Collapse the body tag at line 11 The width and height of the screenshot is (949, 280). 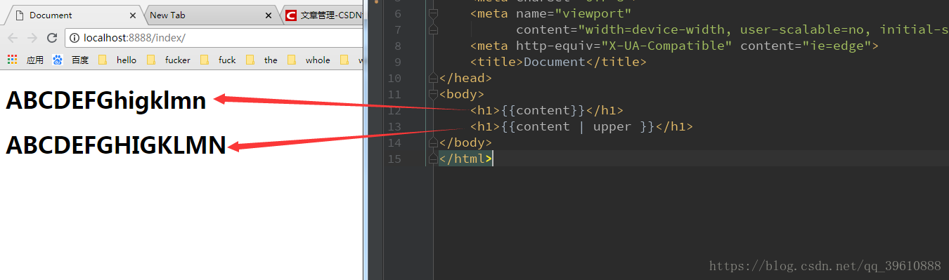(x=434, y=94)
